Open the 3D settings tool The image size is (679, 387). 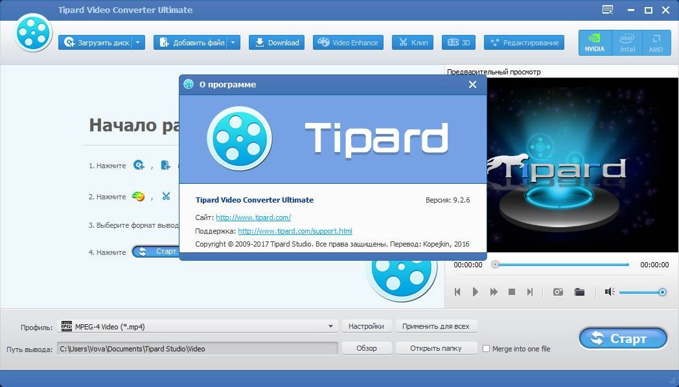click(459, 42)
